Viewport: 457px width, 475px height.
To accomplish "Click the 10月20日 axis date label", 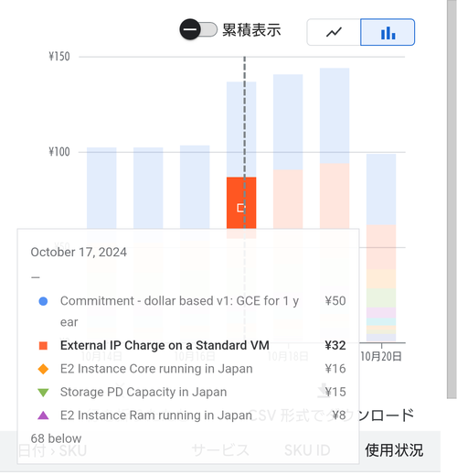I will (x=381, y=356).
